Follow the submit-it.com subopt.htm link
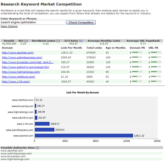This screenshot has width=165, height=162. point(25,67)
